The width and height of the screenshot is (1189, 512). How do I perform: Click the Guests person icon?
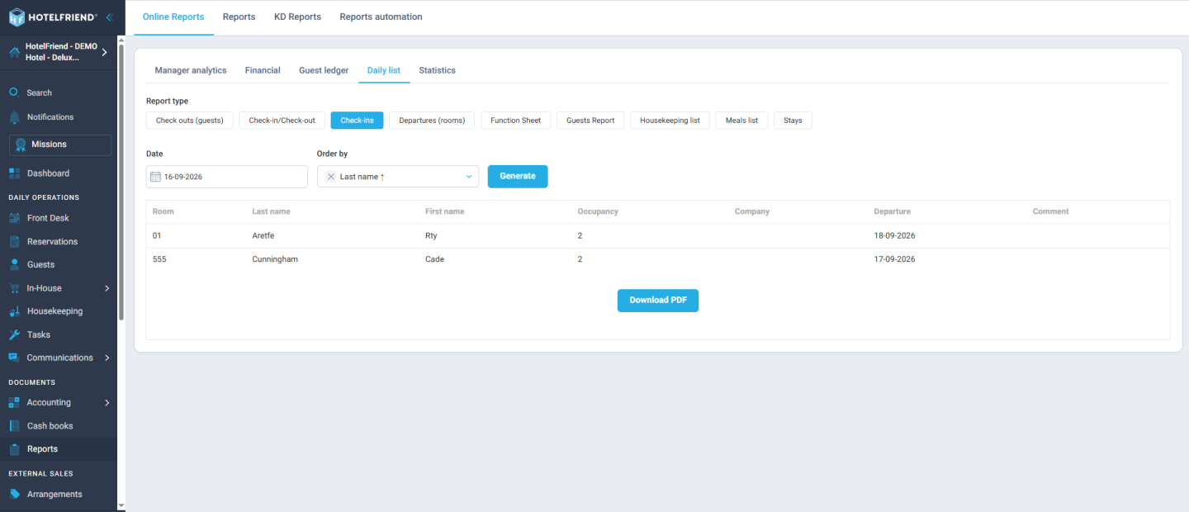pos(14,264)
